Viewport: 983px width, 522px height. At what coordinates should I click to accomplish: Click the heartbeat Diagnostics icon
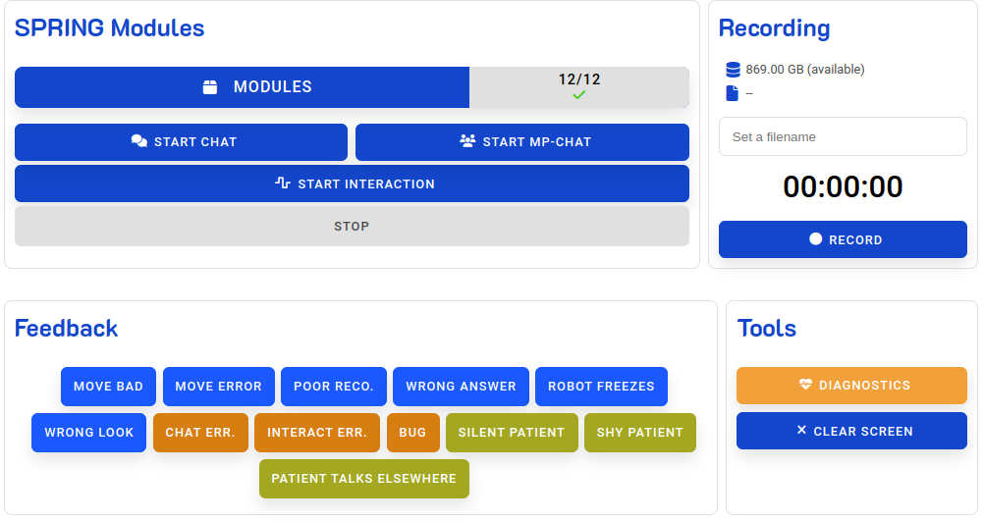click(x=806, y=386)
